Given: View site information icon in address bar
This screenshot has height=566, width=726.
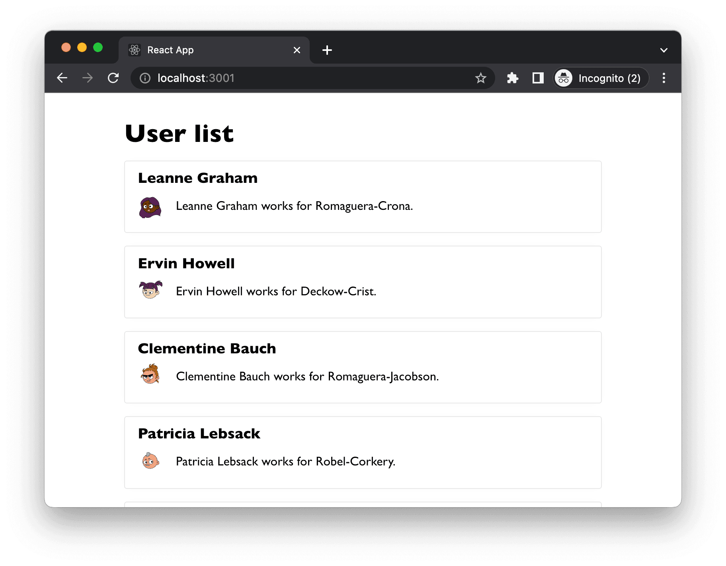Looking at the screenshot, I should coord(145,78).
